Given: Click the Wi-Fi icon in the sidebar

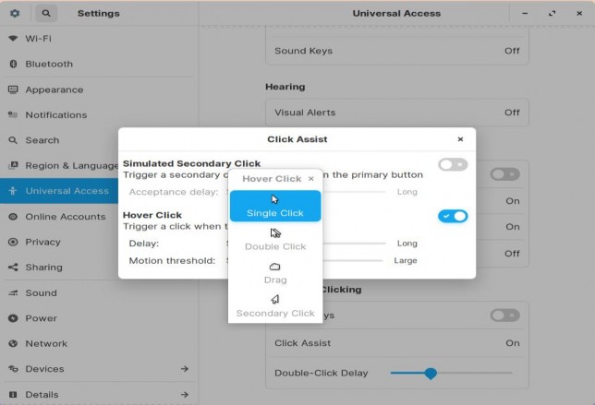Looking at the screenshot, I should 13,39.
